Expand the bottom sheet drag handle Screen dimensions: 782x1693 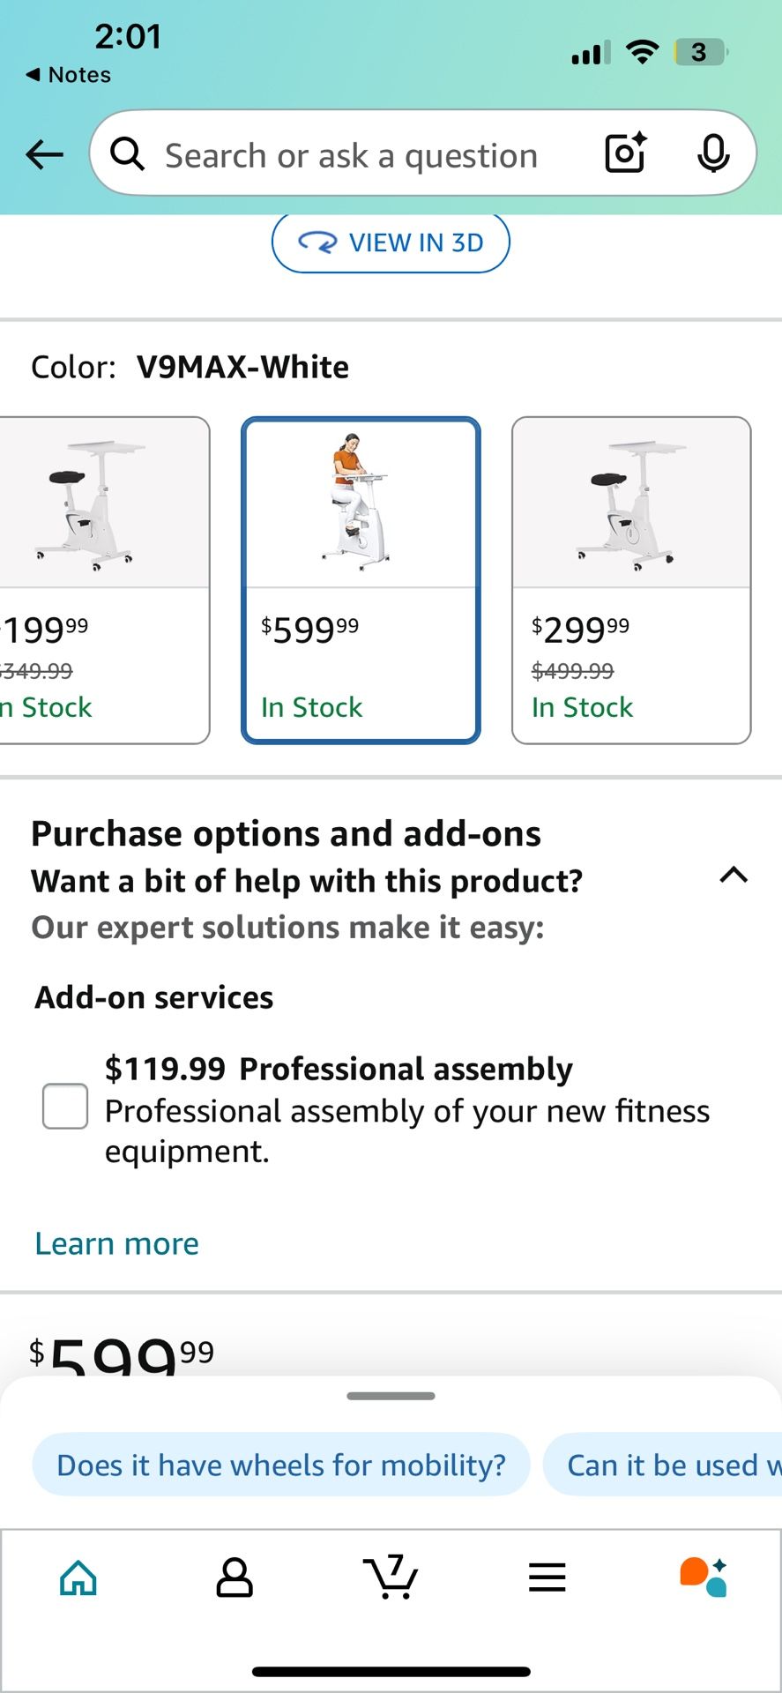tap(391, 1396)
